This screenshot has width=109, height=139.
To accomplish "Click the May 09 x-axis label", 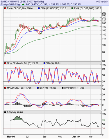I will [11, 137].
